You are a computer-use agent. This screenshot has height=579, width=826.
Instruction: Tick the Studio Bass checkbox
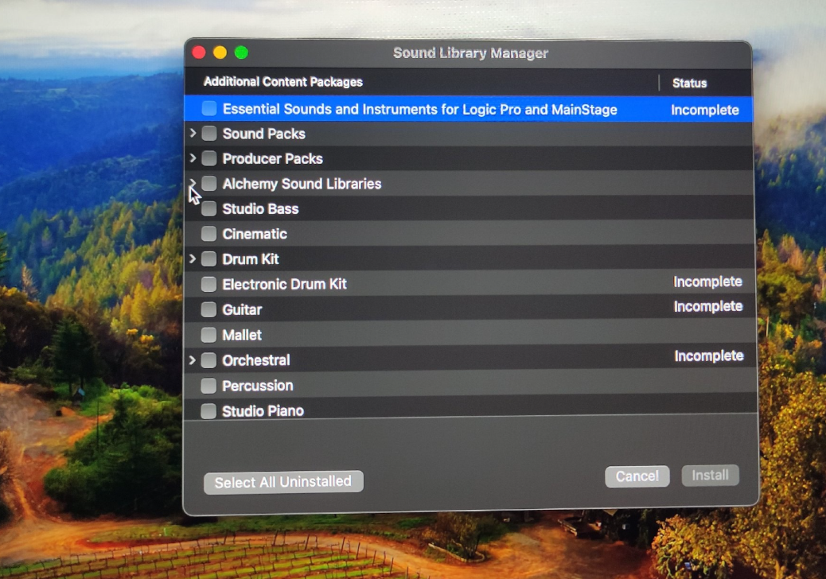point(209,208)
